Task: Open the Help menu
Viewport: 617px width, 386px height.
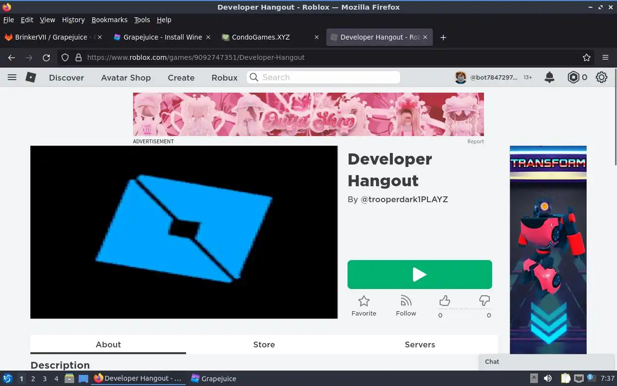Action: click(x=164, y=20)
